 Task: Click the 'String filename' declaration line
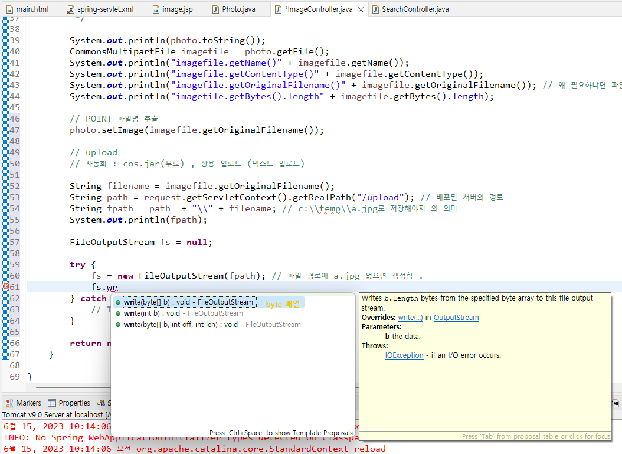click(x=202, y=186)
